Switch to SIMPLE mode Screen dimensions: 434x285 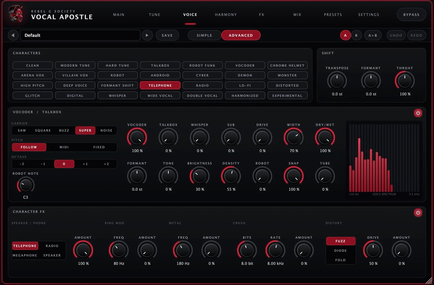(x=204, y=35)
